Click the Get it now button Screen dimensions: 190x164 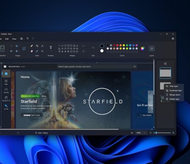coord(32,115)
